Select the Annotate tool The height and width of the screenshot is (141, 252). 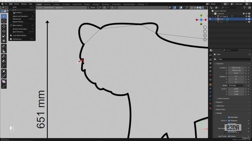(4, 46)
